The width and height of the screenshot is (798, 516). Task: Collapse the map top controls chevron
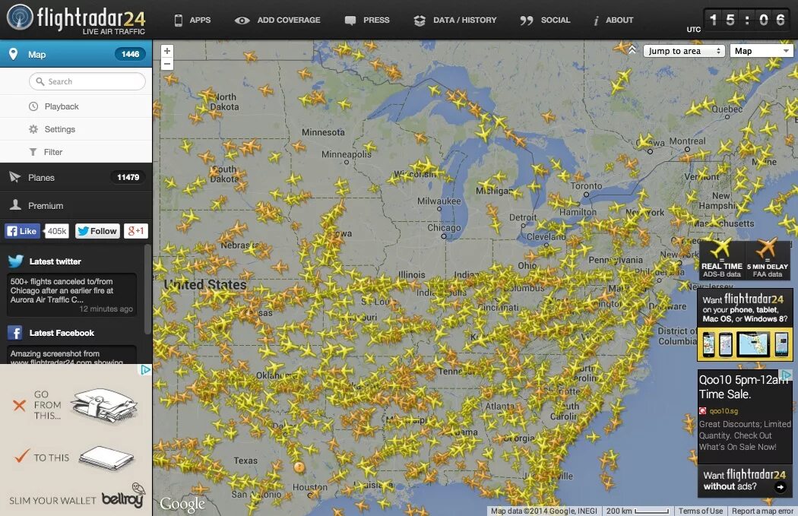[x=632, y=49]
